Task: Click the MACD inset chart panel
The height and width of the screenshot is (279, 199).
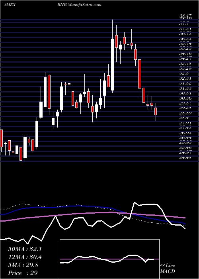Action: click(109, 259)
